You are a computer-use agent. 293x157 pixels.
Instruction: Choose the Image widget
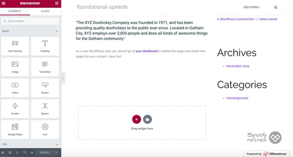[x=15, y=67]
